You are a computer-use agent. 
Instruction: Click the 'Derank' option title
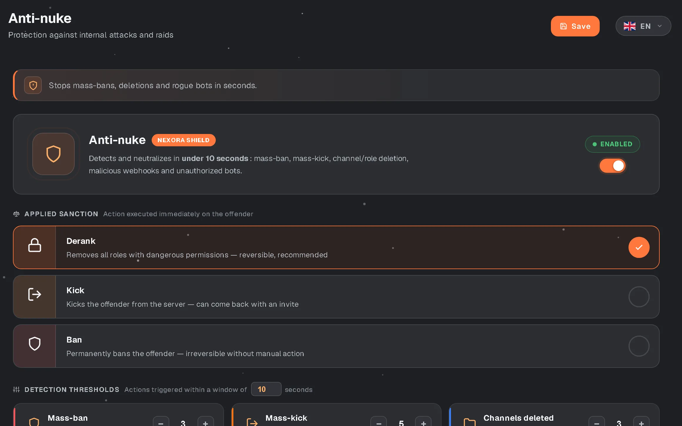[81, 241]
